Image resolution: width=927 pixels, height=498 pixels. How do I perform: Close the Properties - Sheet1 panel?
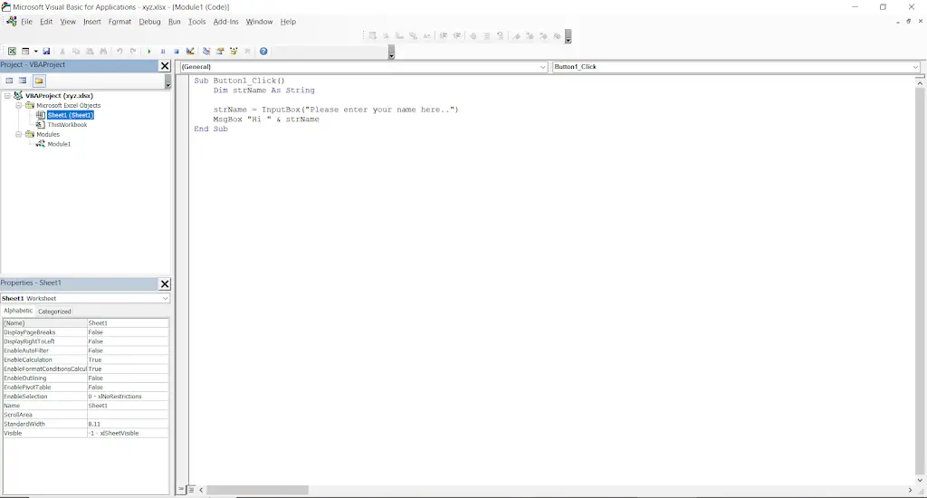pyautogui.click(x=165, y=284)
